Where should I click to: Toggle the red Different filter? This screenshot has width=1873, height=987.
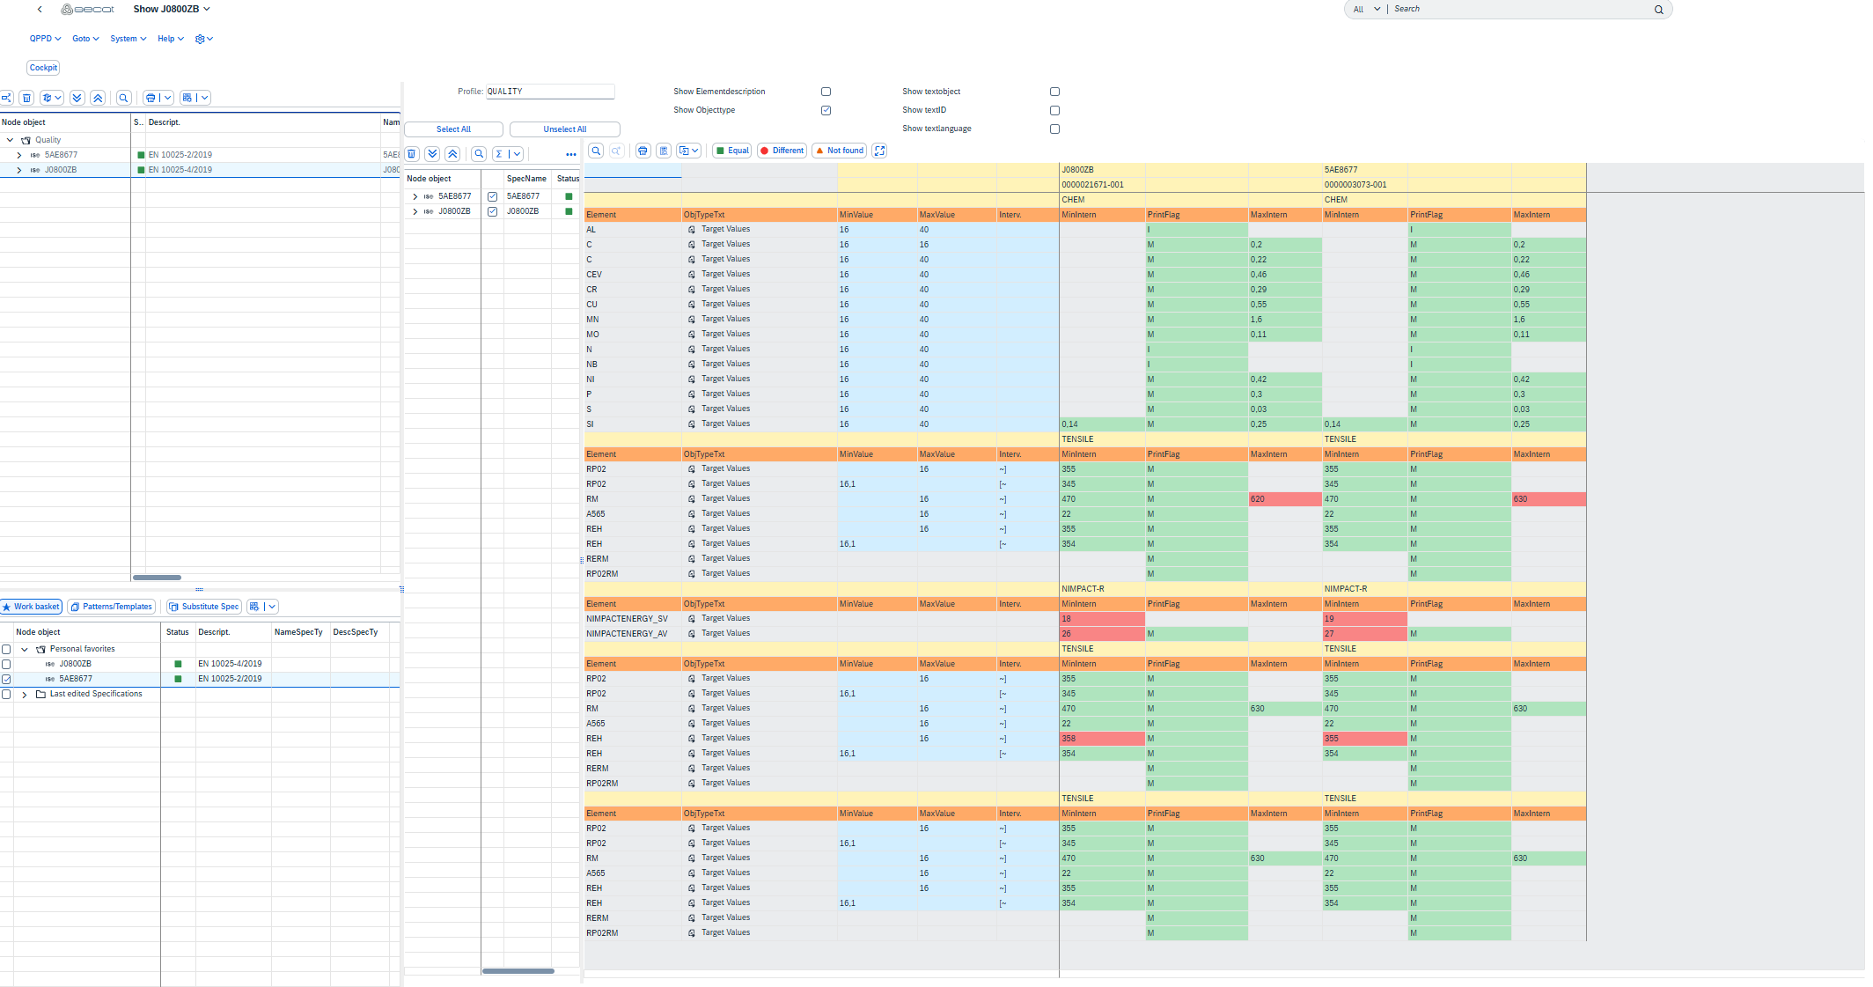(x=782, y=151)
